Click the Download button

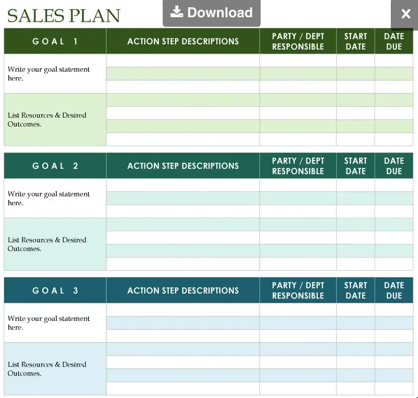point(212,13)
